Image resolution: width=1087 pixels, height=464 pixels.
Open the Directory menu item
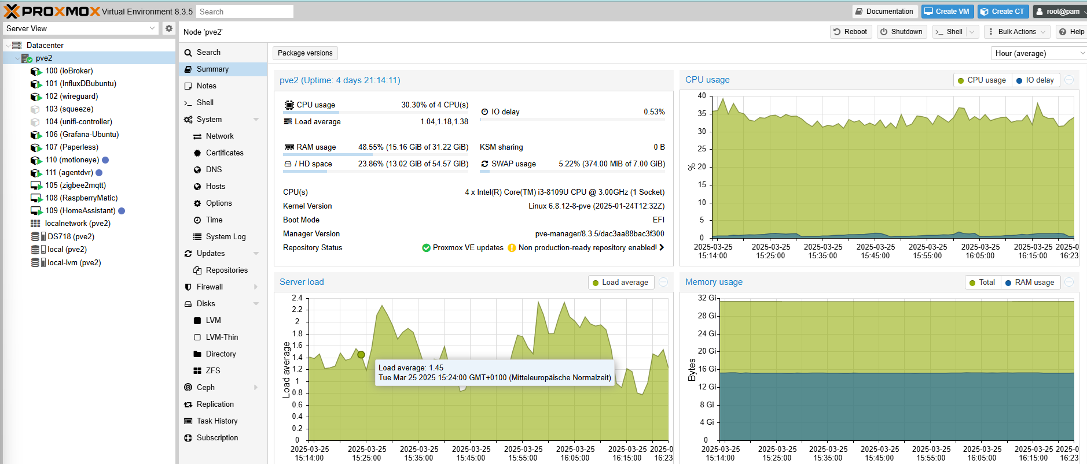tap(223, 354)
